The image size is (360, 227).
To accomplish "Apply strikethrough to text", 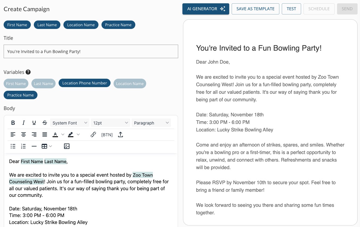I will [x=45, y=123].
